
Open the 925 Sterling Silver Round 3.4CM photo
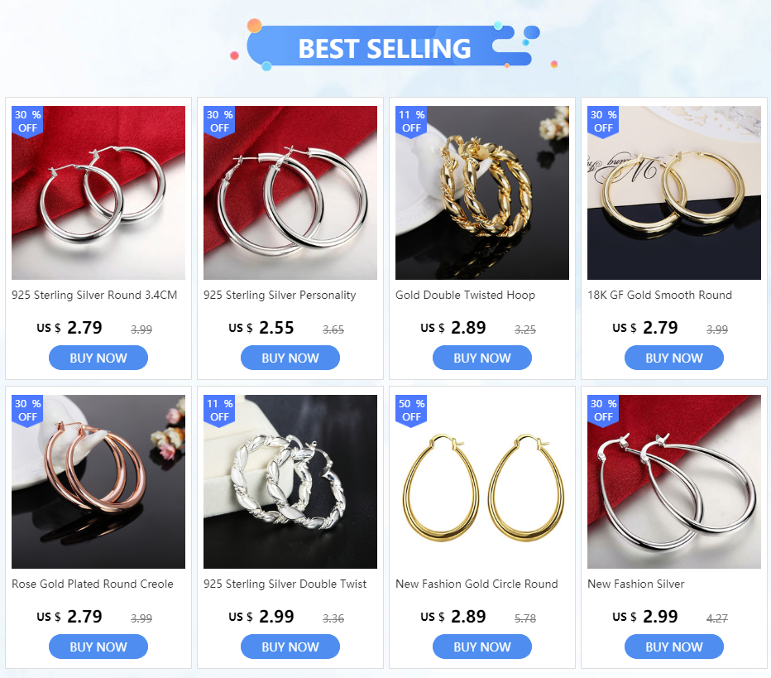[98, 193]
